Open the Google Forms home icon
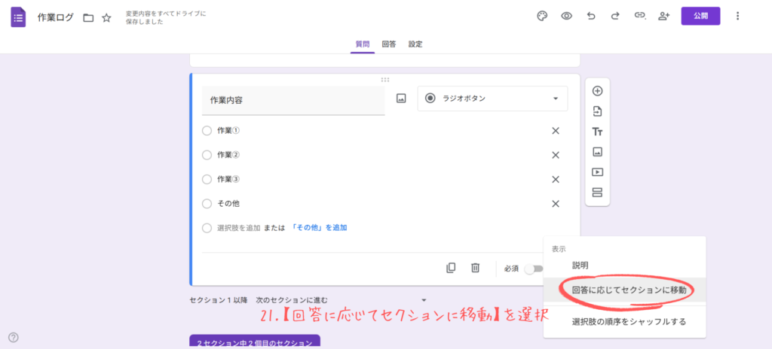The width and height of the screenshot is (772, 349). point(18,17)
